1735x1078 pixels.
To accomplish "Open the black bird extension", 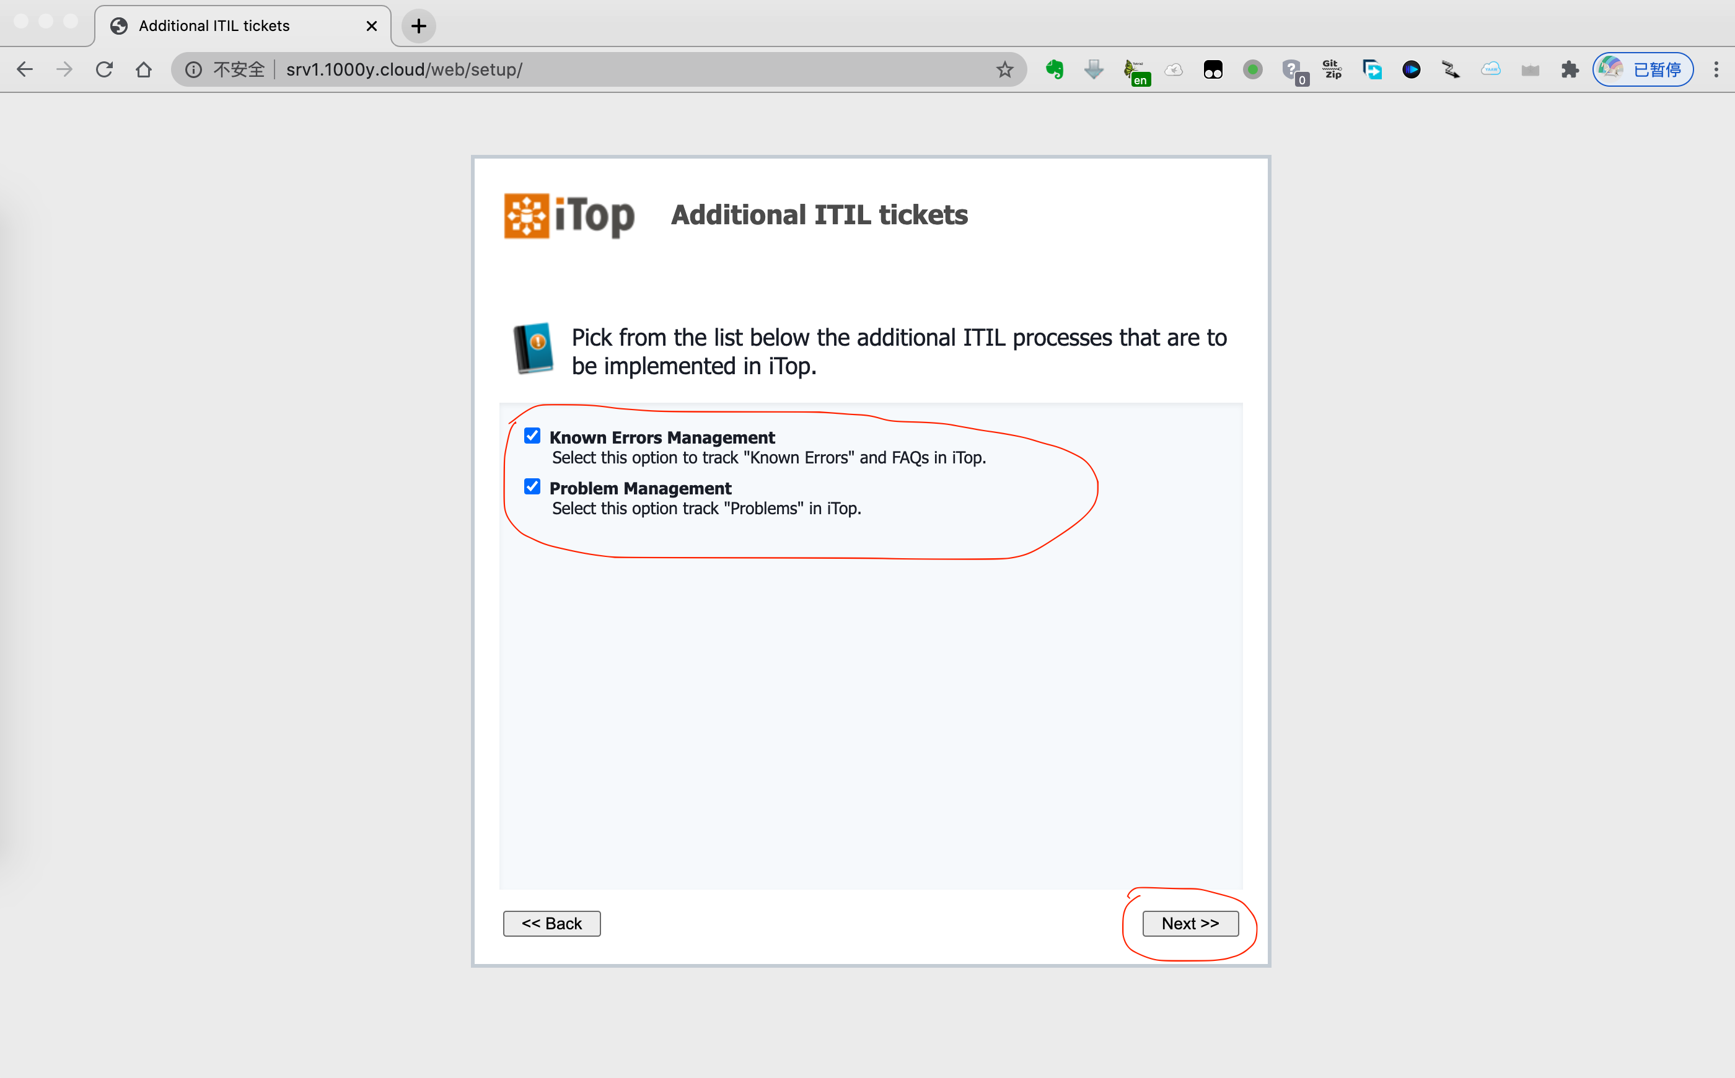I will click(1451, 69).
